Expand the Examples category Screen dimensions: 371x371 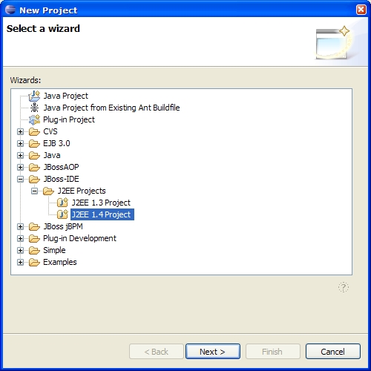20,262
